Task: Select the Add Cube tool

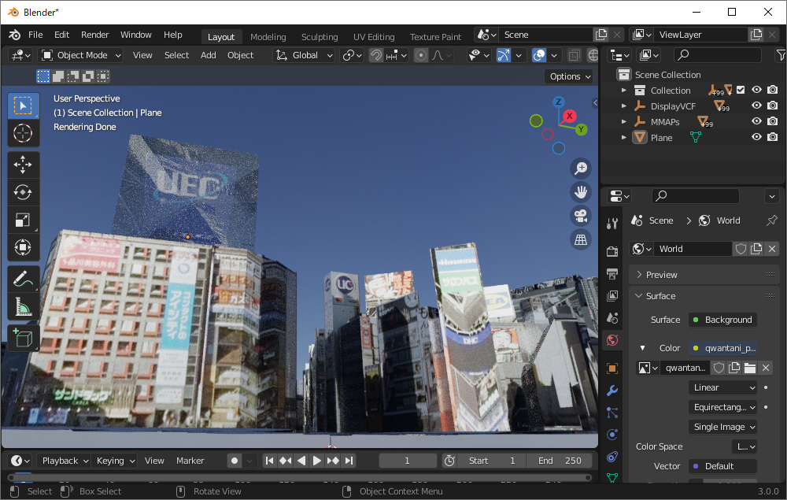Action: pyautogui.click(x=23, y=339)
